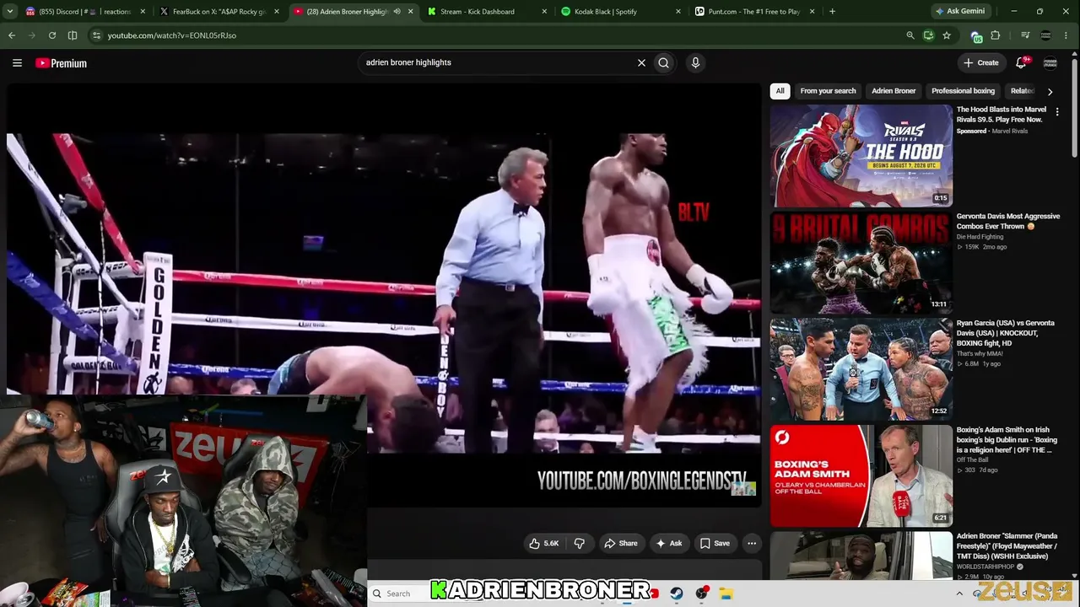Image resolution: width=1080 pixels, height=607 pixels.
Task: Switch to FearBuck on X tab
Action: click(219, 12)
